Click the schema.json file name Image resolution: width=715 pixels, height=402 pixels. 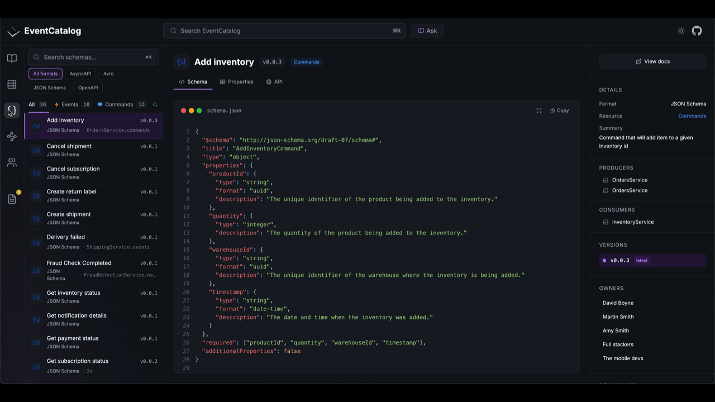pos(224,111)
